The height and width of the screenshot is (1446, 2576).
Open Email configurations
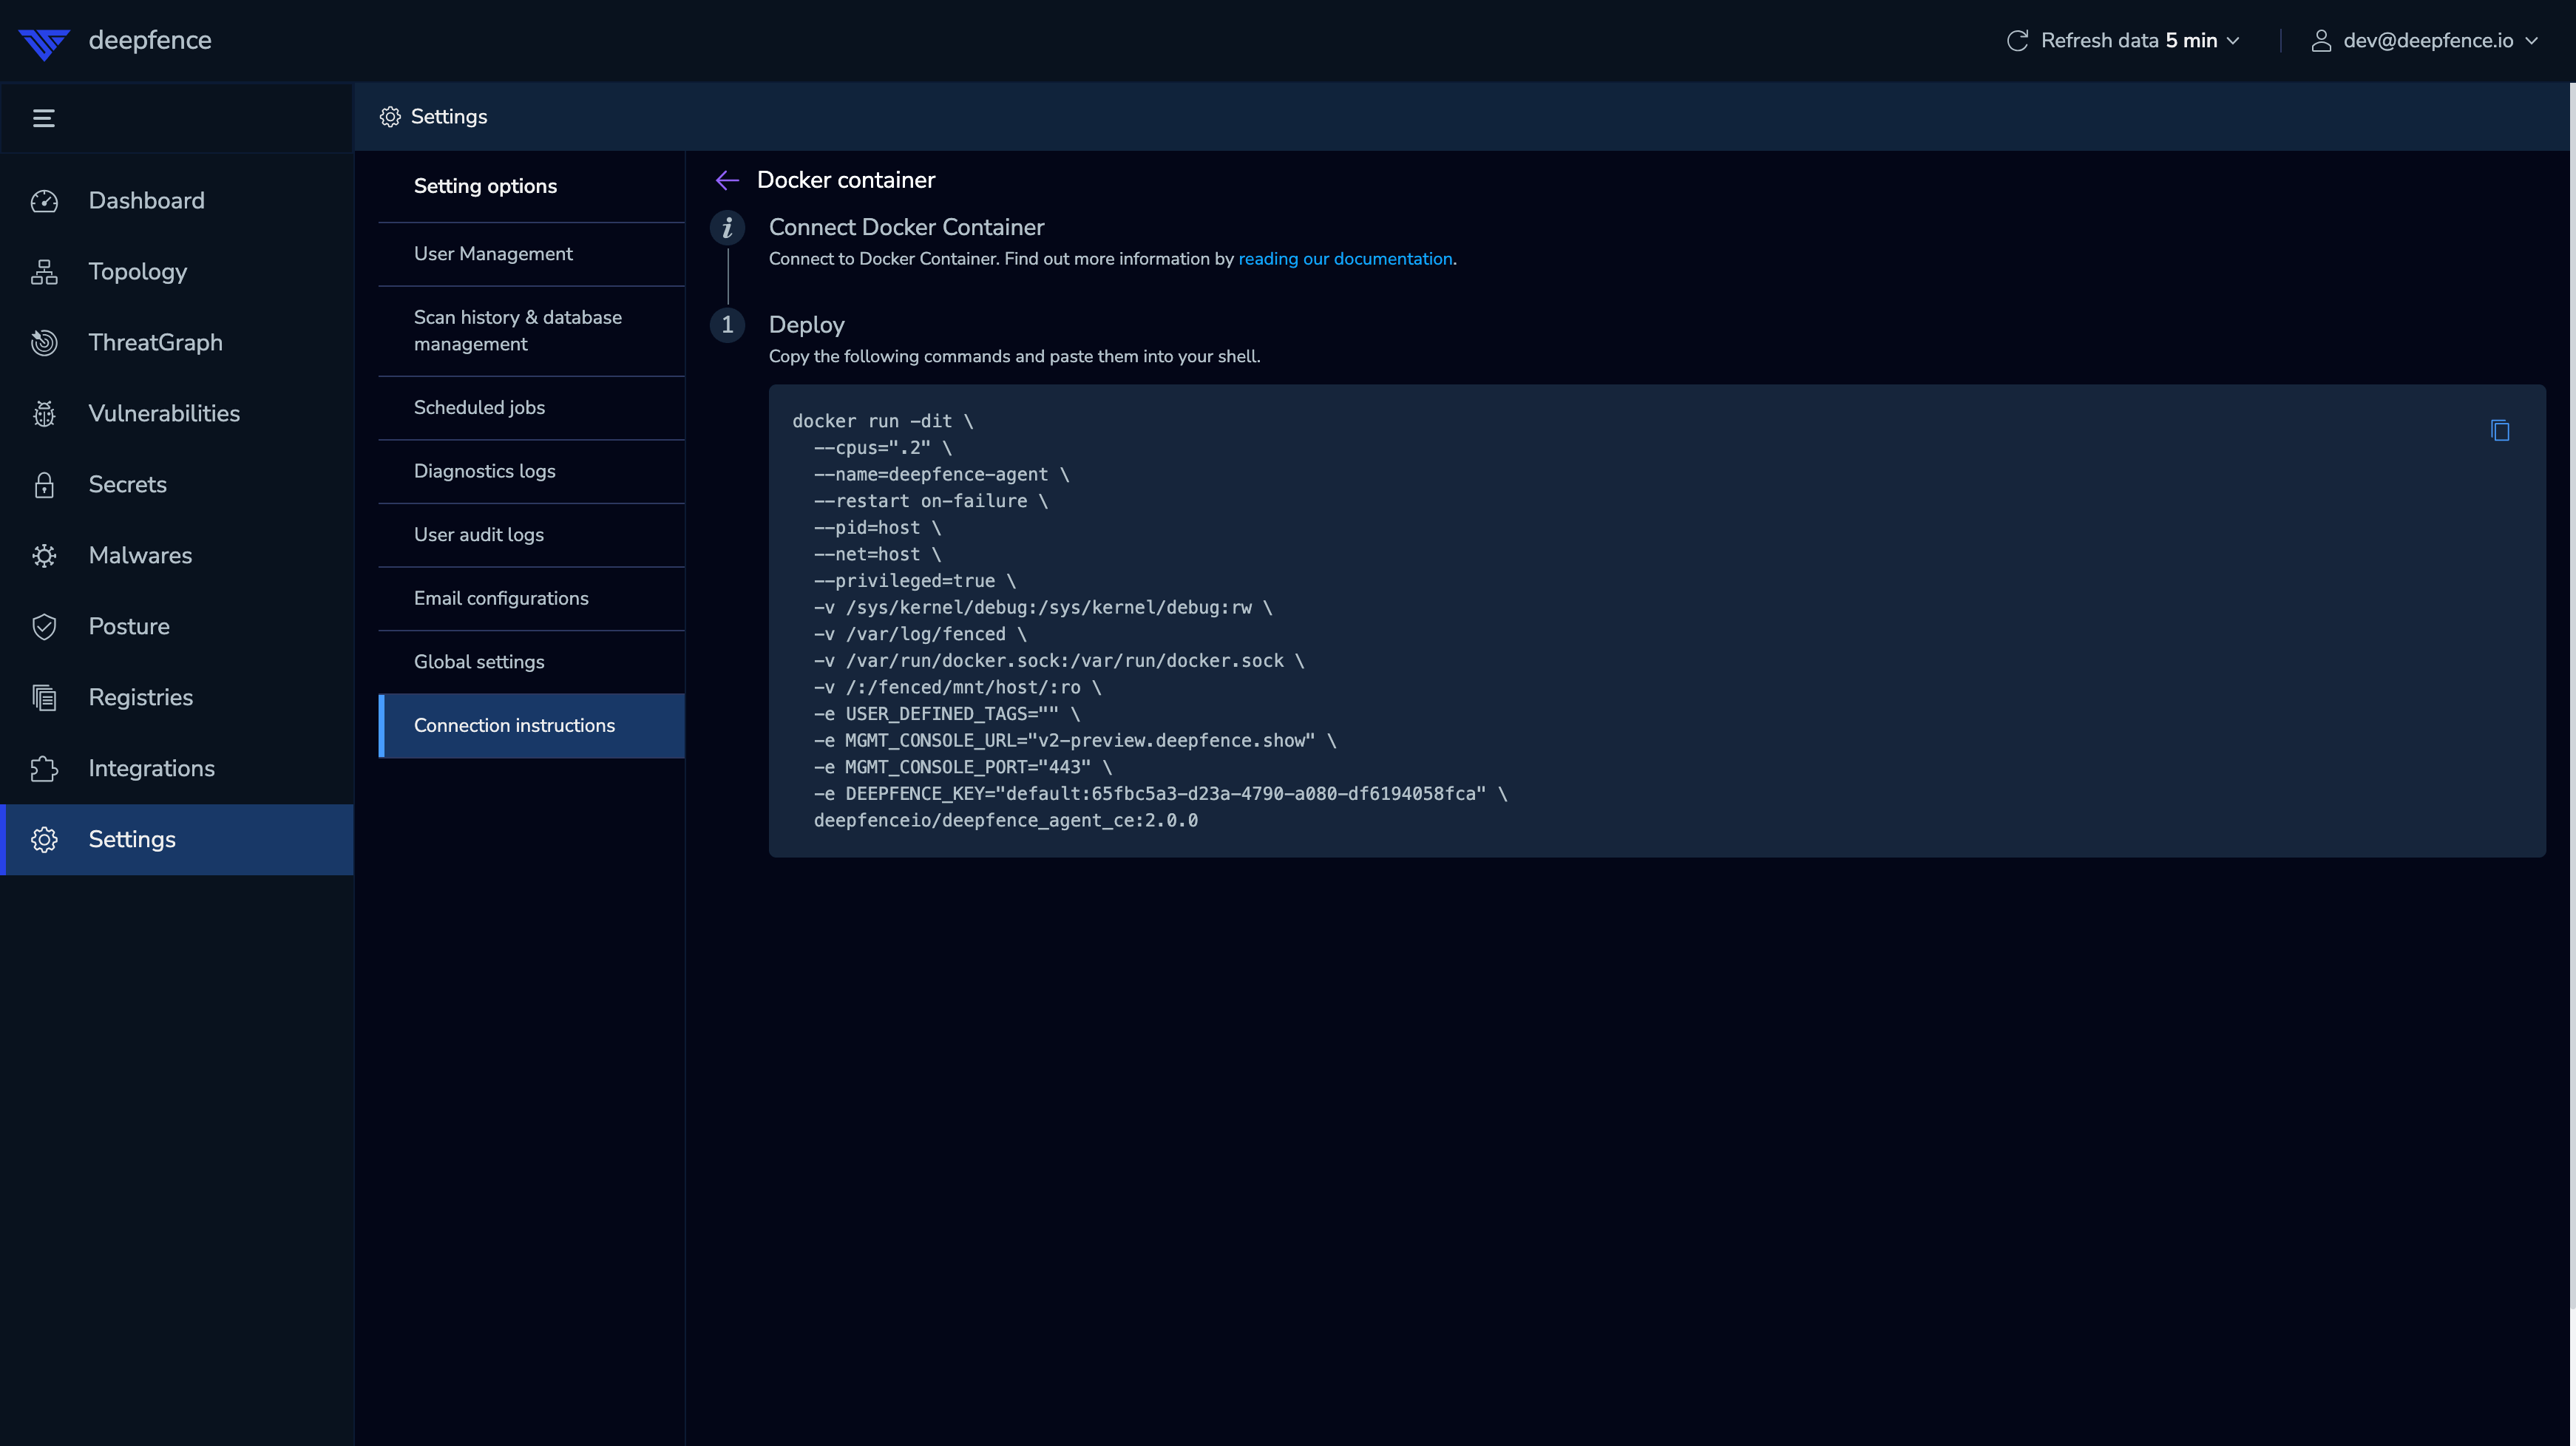[x=532, y=599]
